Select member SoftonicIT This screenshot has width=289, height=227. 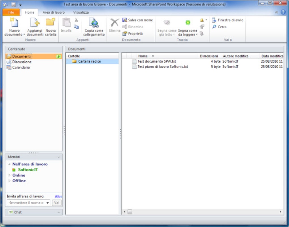(28, 170)
